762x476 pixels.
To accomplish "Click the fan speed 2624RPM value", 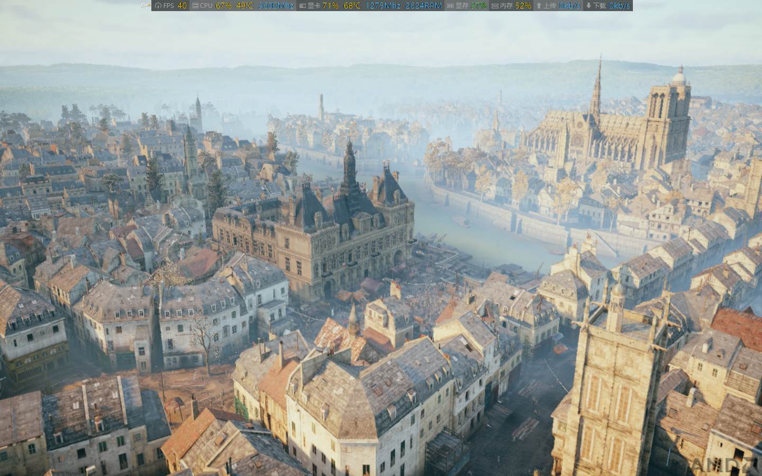I will pos(423,6).
